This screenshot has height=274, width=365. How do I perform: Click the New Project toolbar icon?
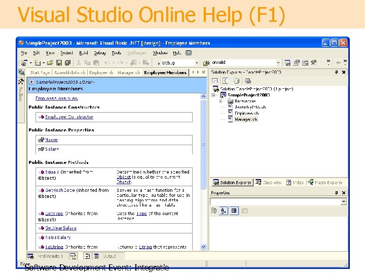(24, 63)
